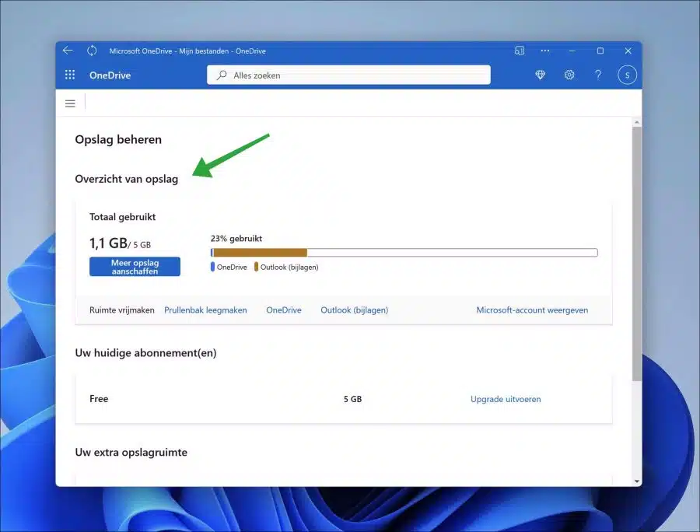Click in the Alles zoeken search field
The width and height of the screenshot is (700, 532).
coord(348,75)
